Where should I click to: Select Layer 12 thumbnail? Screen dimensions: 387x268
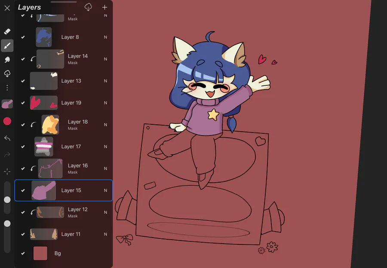[50, 212]
